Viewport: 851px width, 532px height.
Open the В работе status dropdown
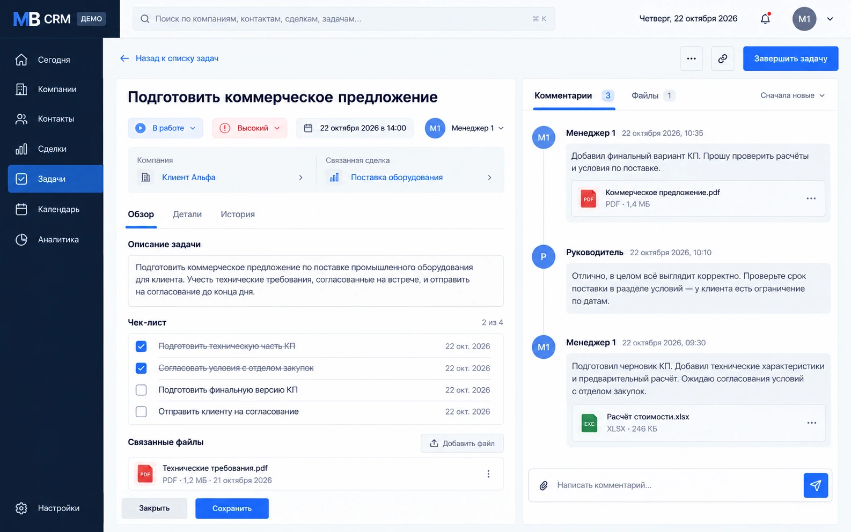click(165, 128)
